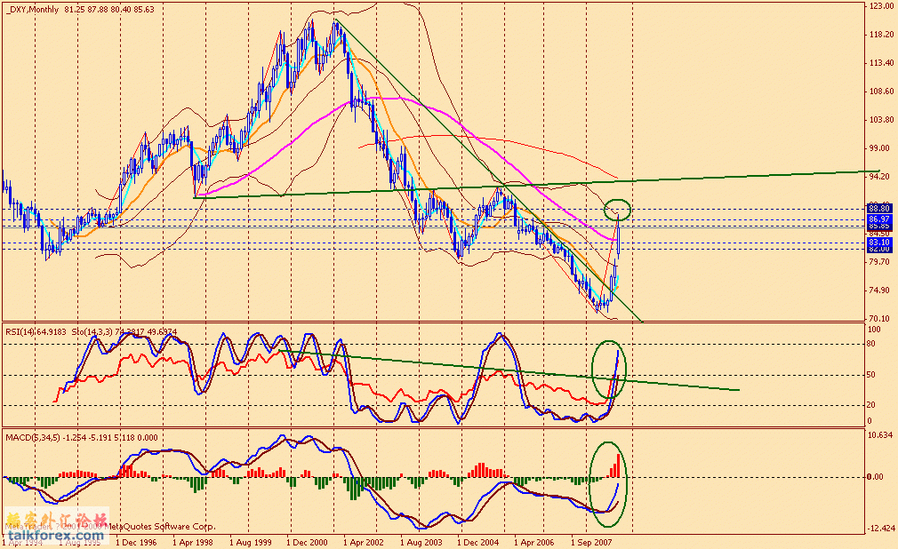Click the 0.00 value on MACD scale
The height and width of the screenshot is (549, 898).
click(875, 477)
